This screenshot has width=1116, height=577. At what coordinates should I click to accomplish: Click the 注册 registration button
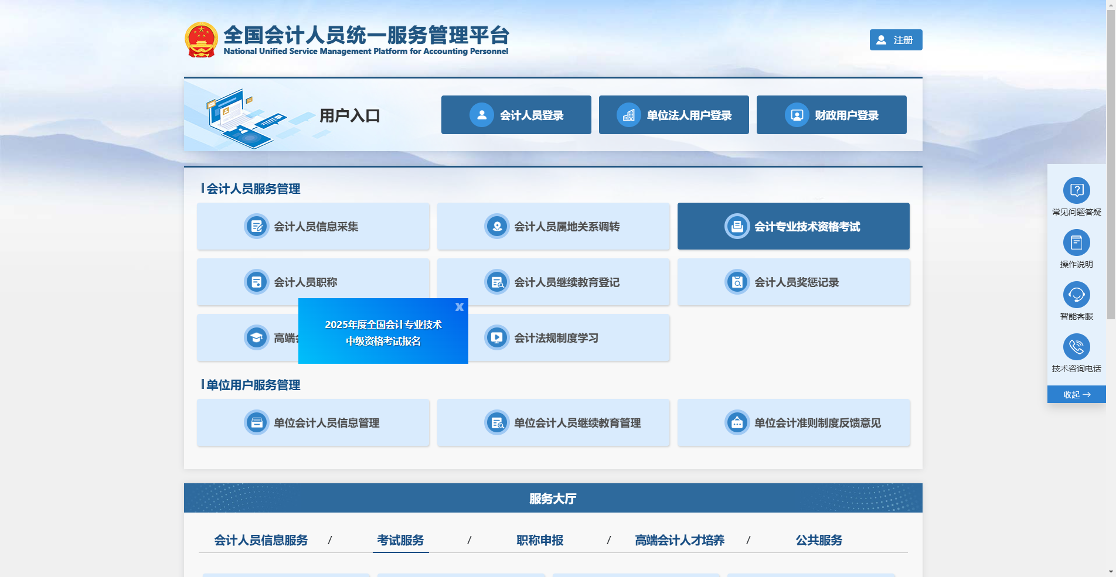coord(895,39)
